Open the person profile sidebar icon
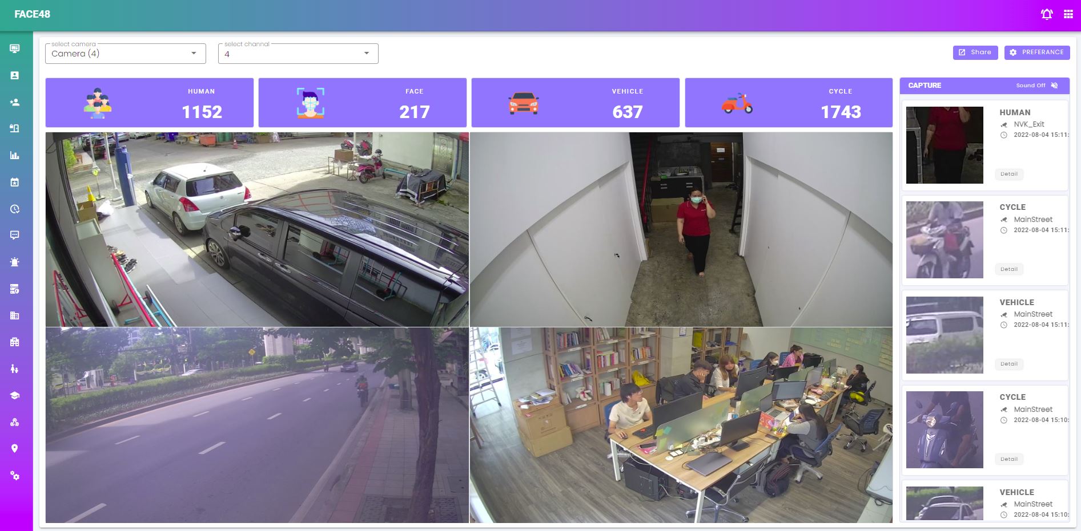The width and height of the screenshot is (1081, 531). 15,75
